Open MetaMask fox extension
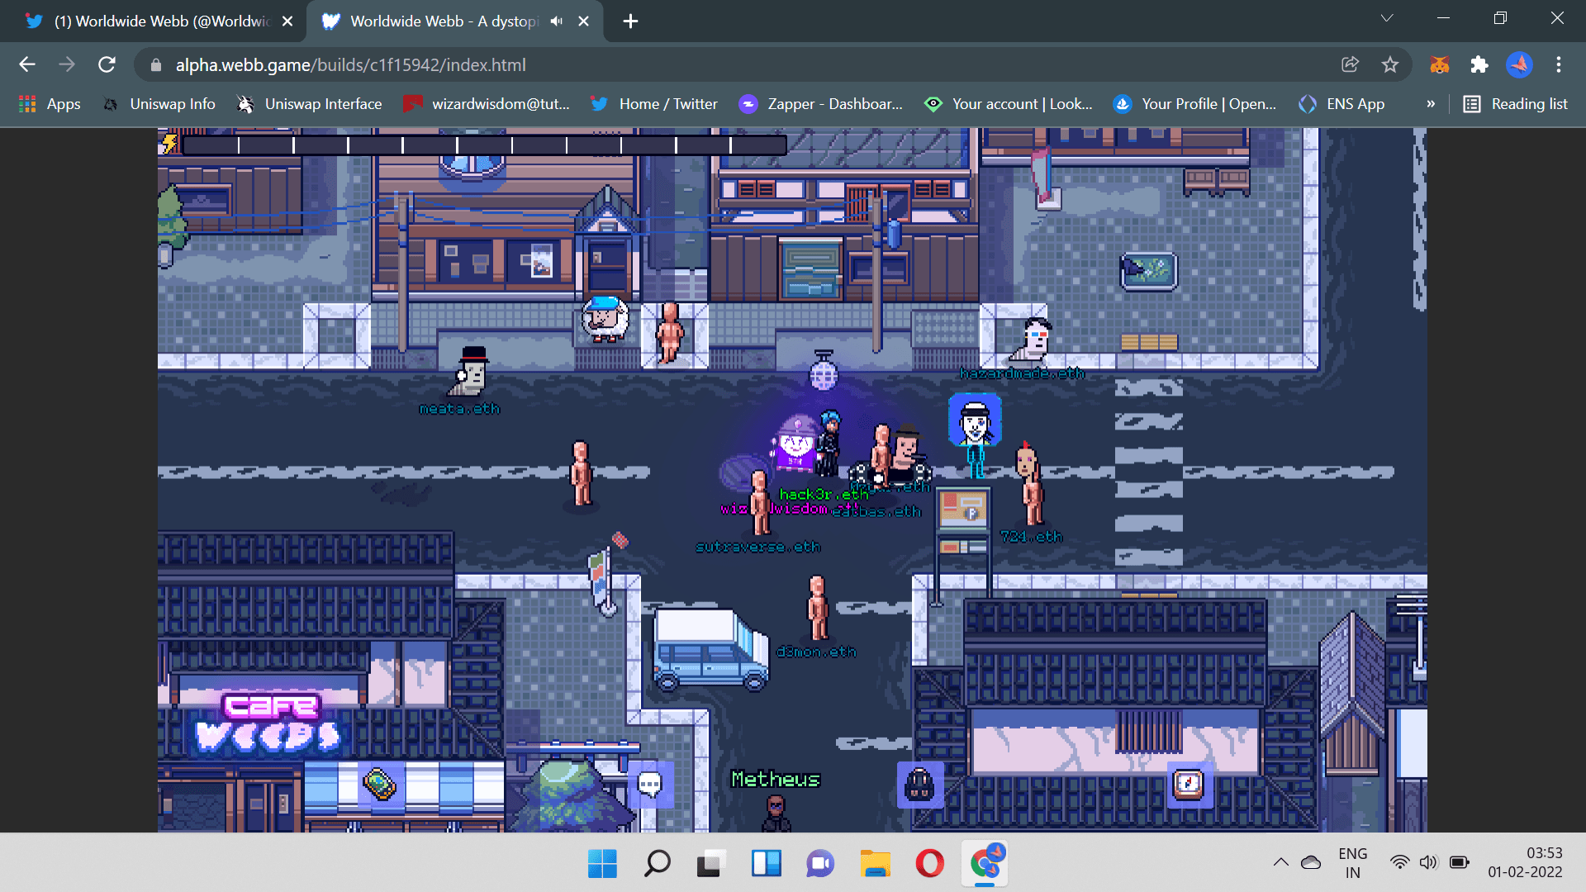This screenshot has height=892, width=1586. click(1439, 64)
